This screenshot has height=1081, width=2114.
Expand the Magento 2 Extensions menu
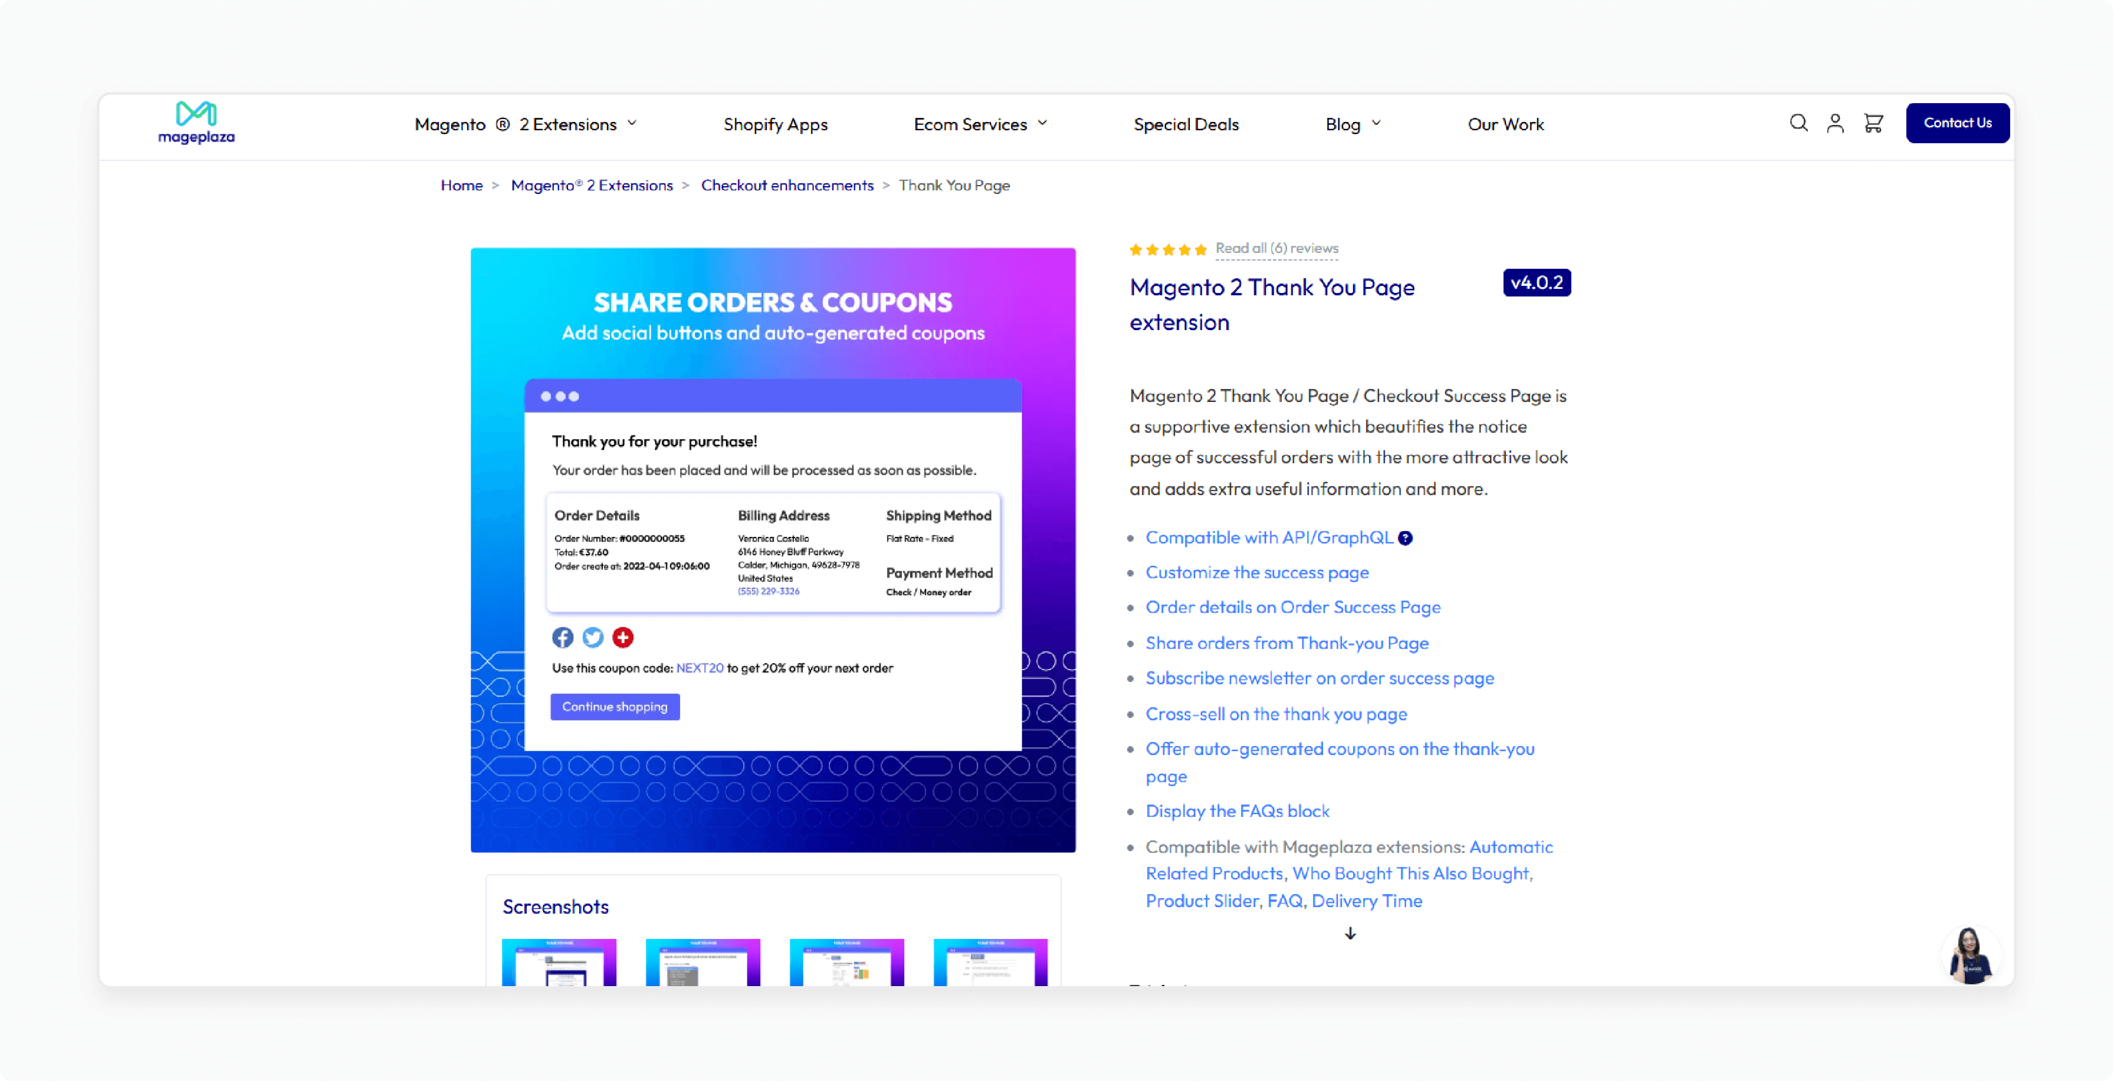pos(525,124)
